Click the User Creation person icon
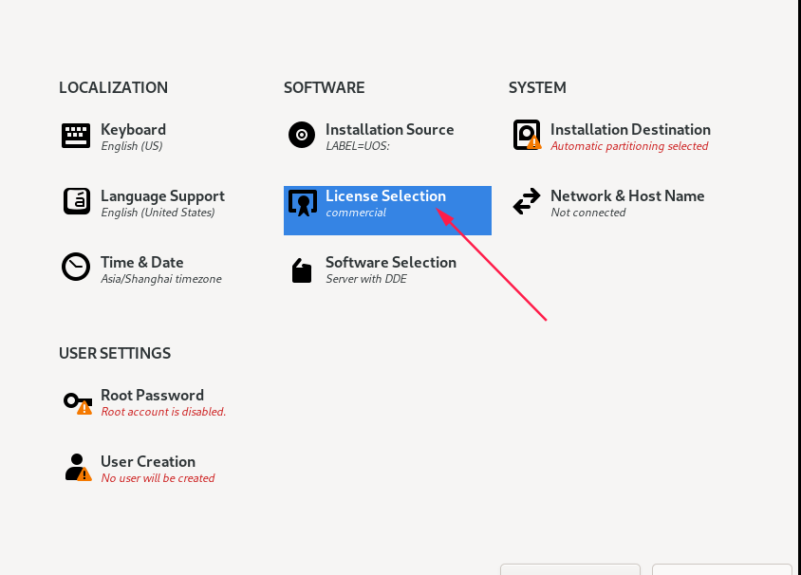The height and width of the screenshot is (575, 801). 77,468
